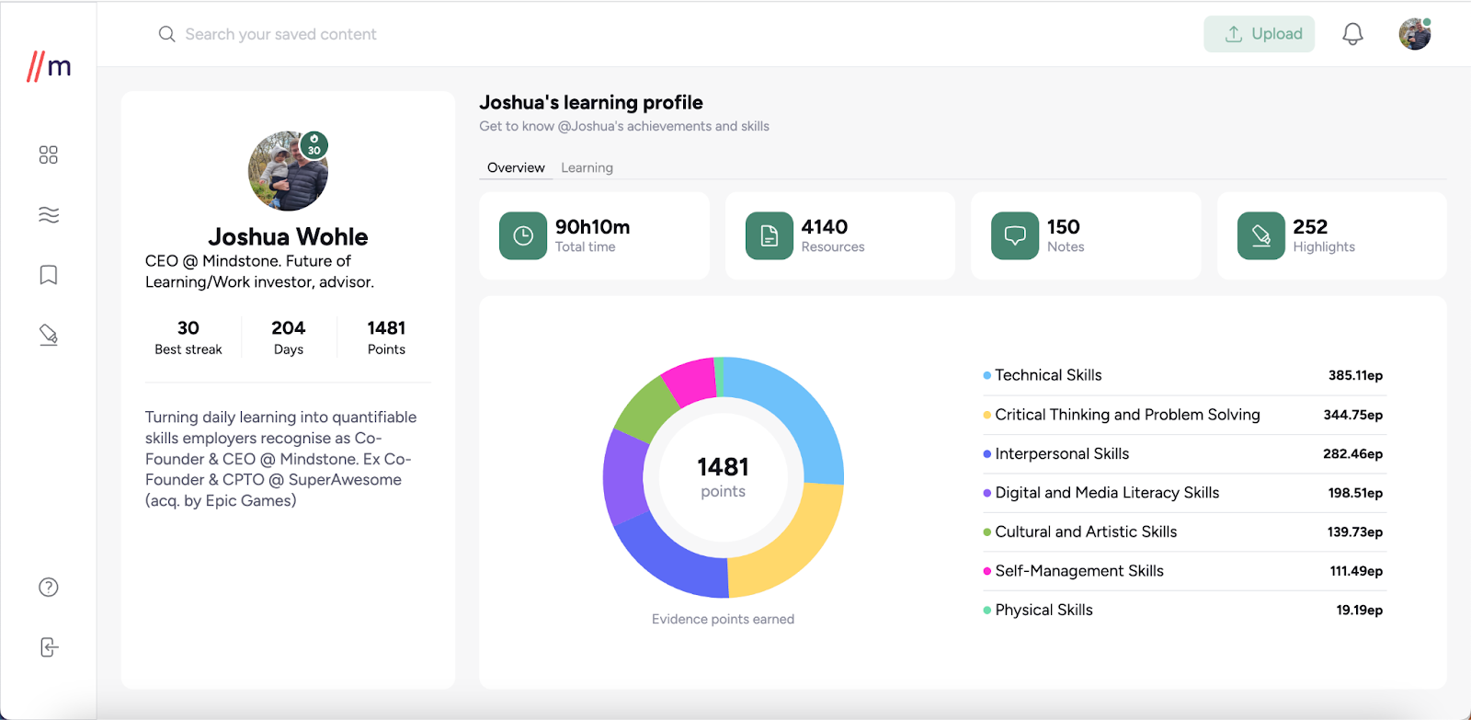The width and height of the screenshot is (1471, 720).
Task: Click the document icon for Resources
Action: click(x=770, y=236)
